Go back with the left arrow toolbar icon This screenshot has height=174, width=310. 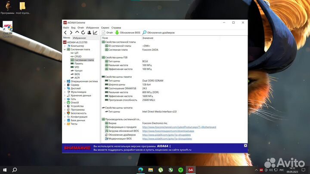[x=65, y=33]
